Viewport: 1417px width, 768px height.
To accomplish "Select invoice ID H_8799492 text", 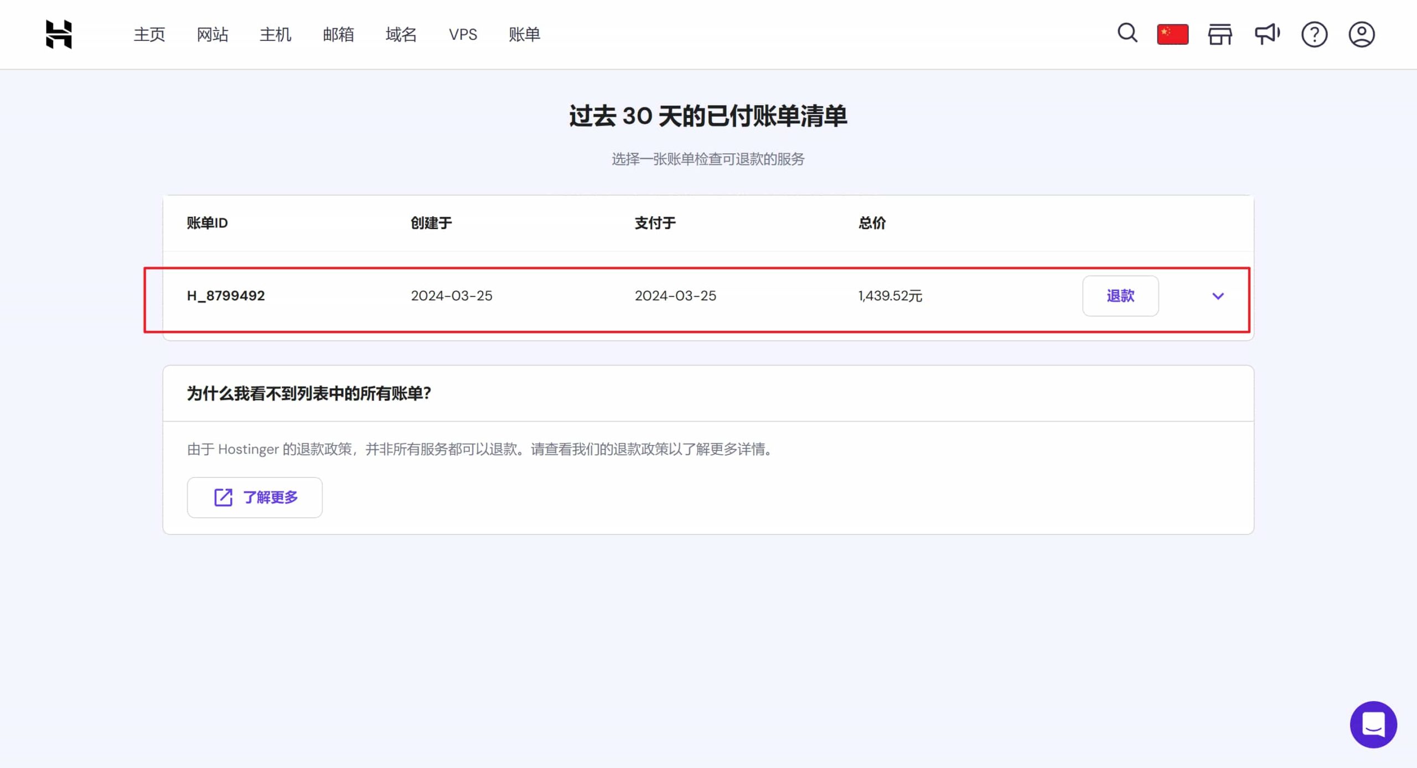I will point(226,296).
